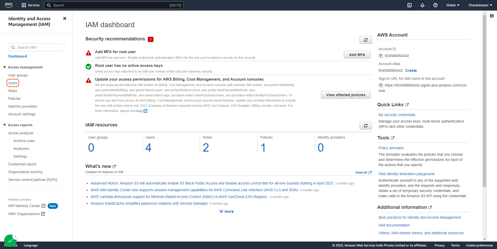
Task: Click the top AWS search bar
Action: [114, 5]
